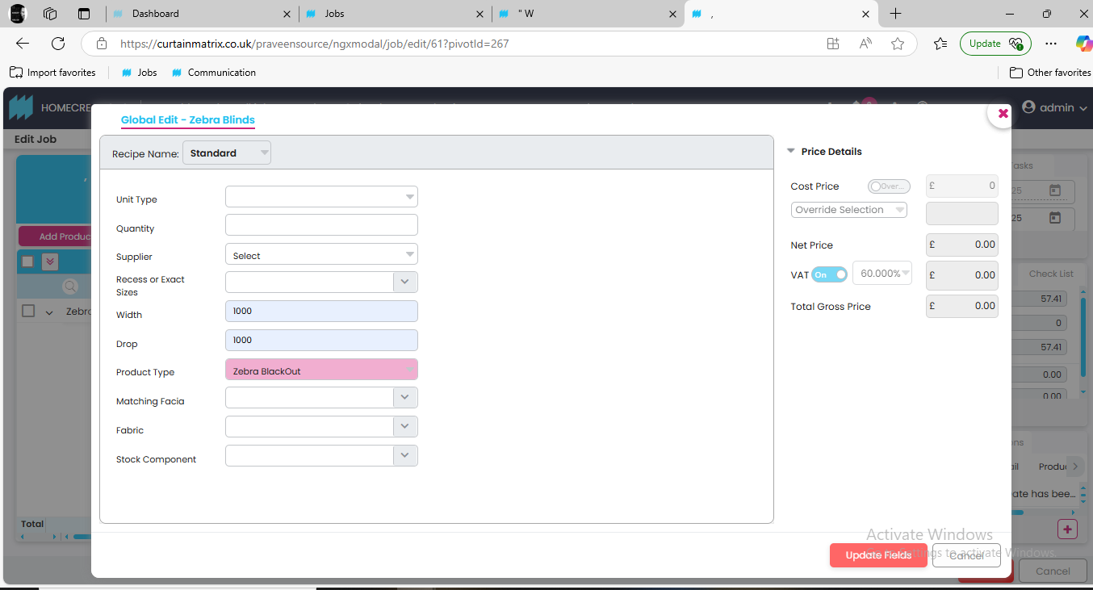Click the Update Fields button
The image size is (1093, 590).
click(x=877, y=555)
